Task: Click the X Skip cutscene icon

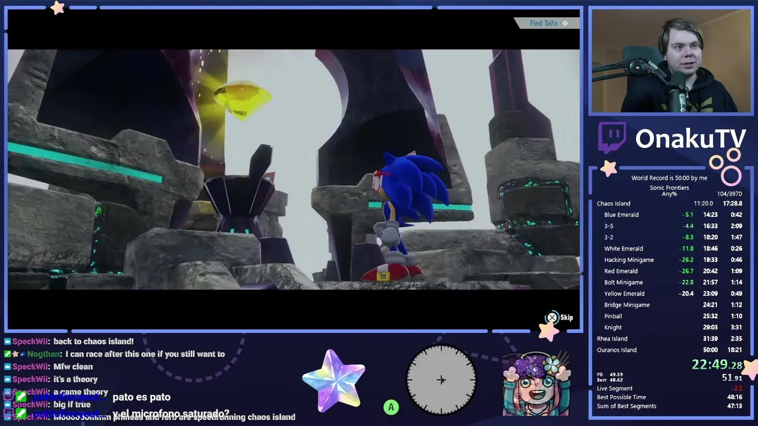Action: click(x=552, y=318)
